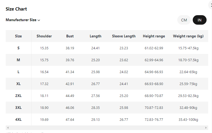The image size is (212, 133).
Task: Select the IN unit toggle
Action: coord(200,20)
